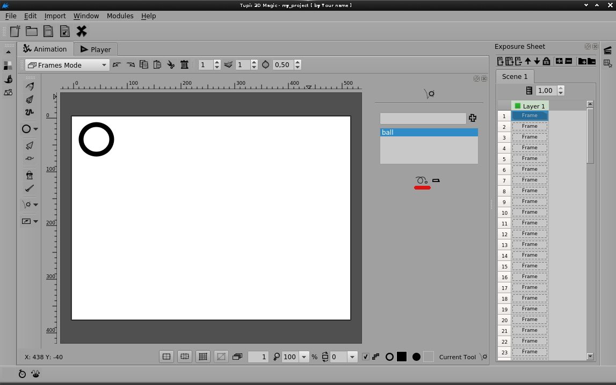Click the plus icon beside tween name field

click(x=473, y=118)
